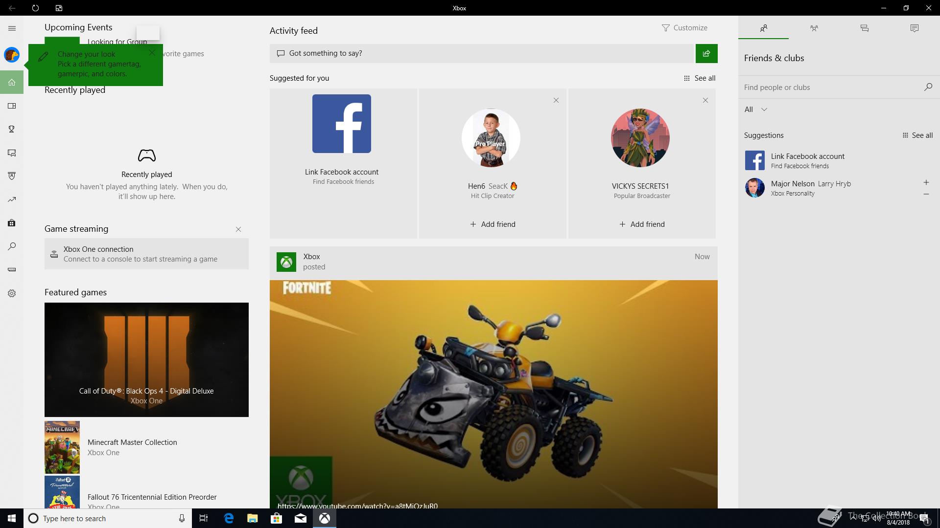Open Task View on the taskbar
Screen dimensions: 940x528
click(204, 518)
